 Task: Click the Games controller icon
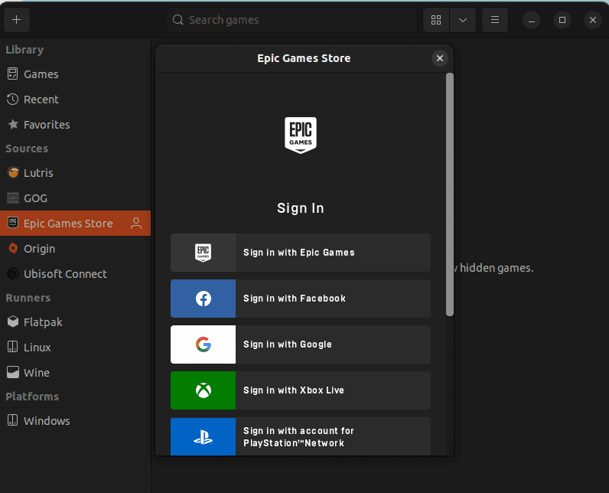point(12,73)
